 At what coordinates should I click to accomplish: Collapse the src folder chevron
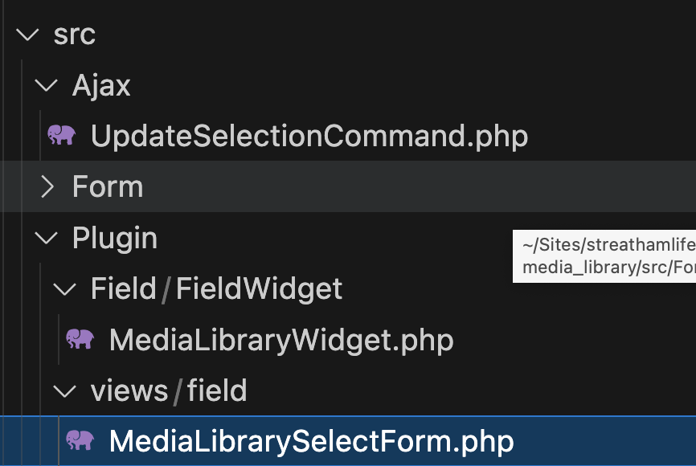click(27, 35)
